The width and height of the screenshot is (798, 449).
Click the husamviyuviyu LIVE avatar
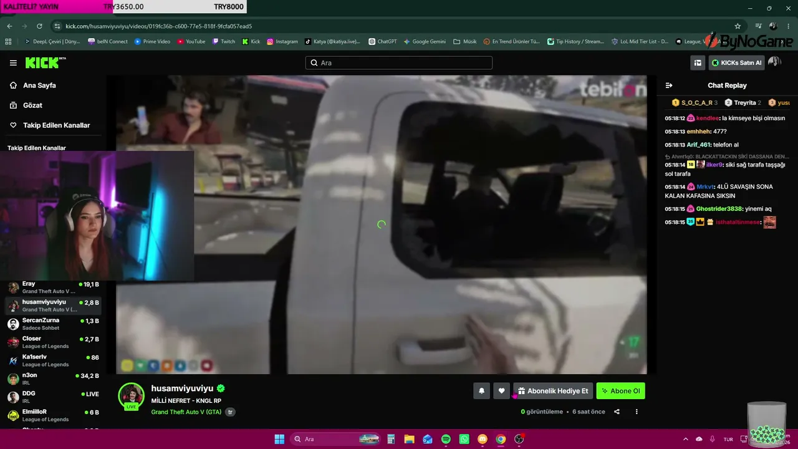coord(131,396)
